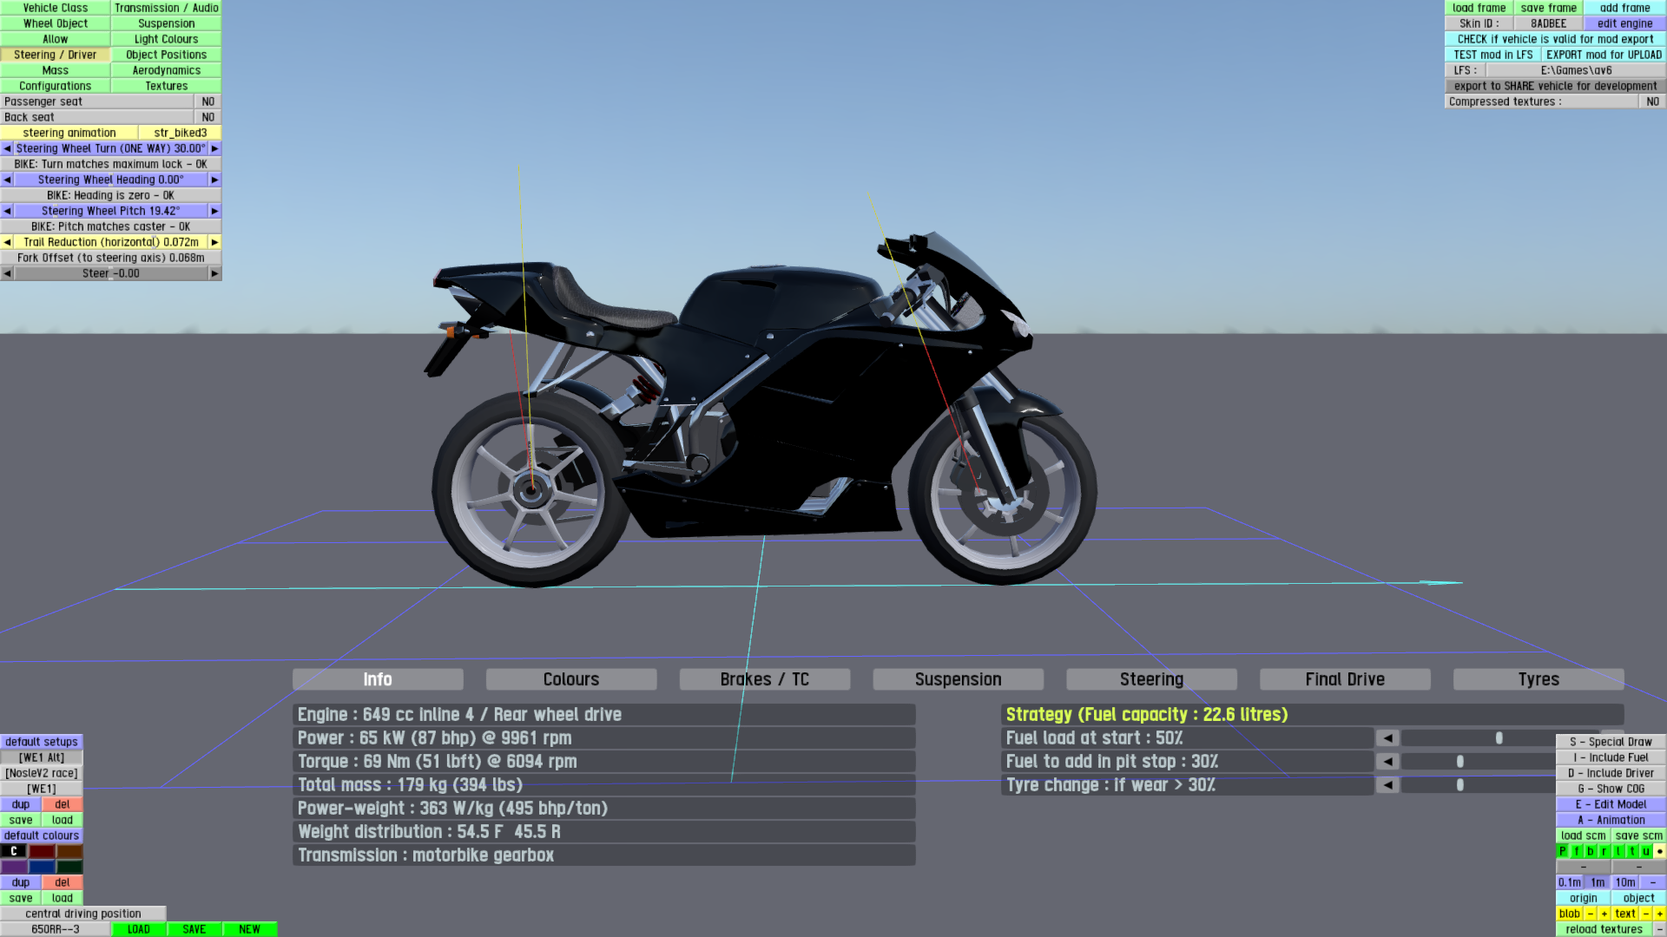
Task: Switch to the Suspension setup tab
Action: (958, 679)
